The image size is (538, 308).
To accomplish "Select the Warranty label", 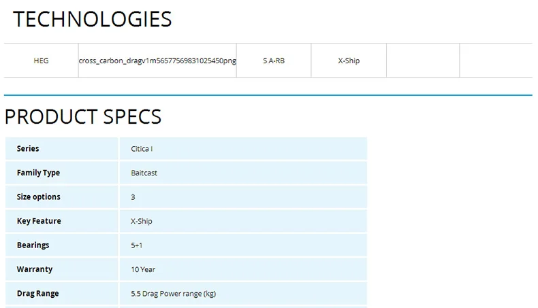I will 35,269.
